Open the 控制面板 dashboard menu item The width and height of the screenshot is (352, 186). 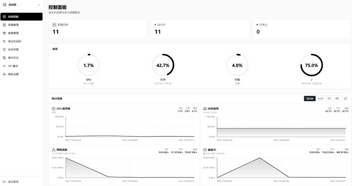click(x=22, y=17)
